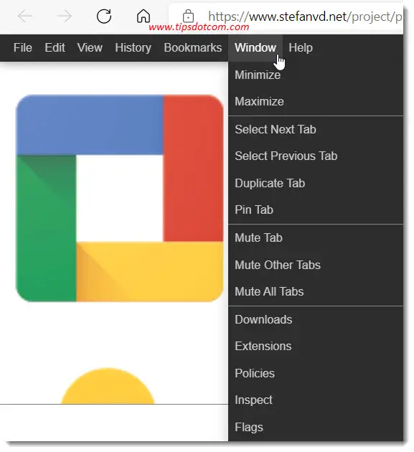Viewport: 414px width, 452px height.
Task: Click the padlock site info icon
Action: tap(188, 16)
